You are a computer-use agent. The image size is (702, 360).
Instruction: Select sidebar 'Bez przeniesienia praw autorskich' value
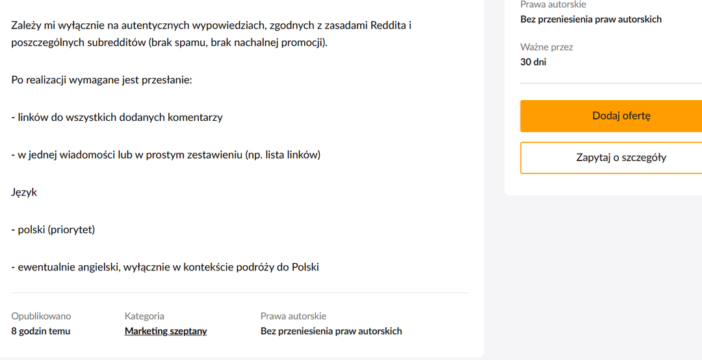[x=591, y=19]
